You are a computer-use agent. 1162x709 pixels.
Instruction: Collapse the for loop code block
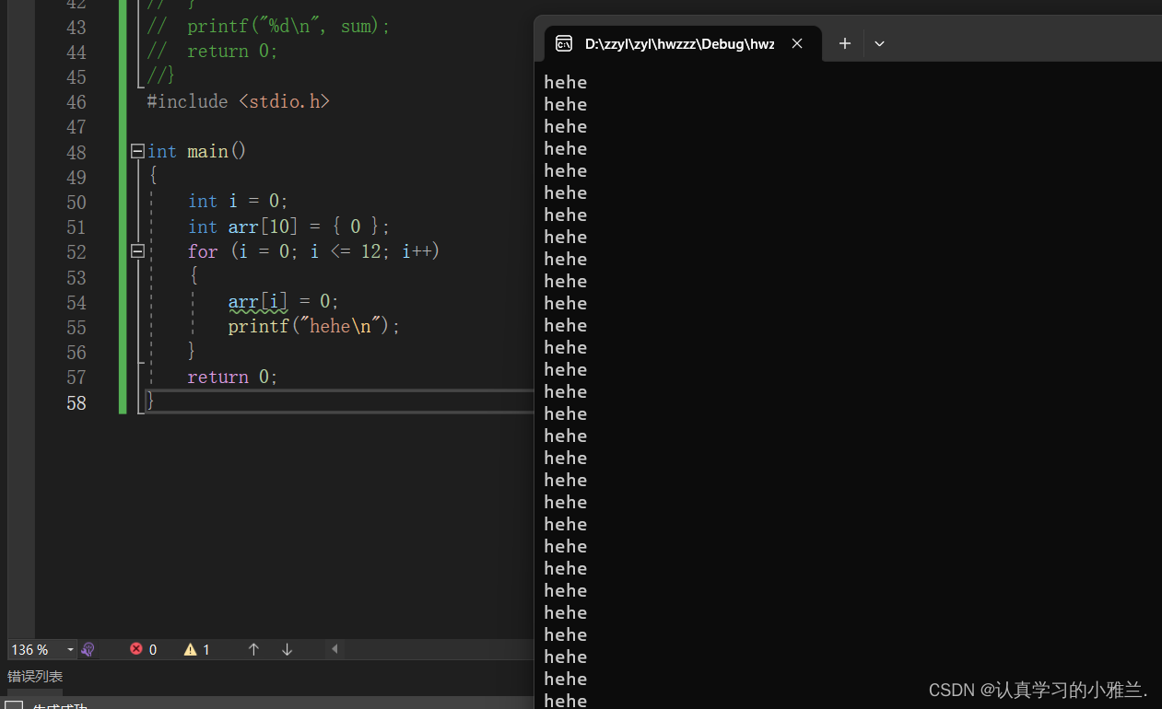tap(137, 250)
